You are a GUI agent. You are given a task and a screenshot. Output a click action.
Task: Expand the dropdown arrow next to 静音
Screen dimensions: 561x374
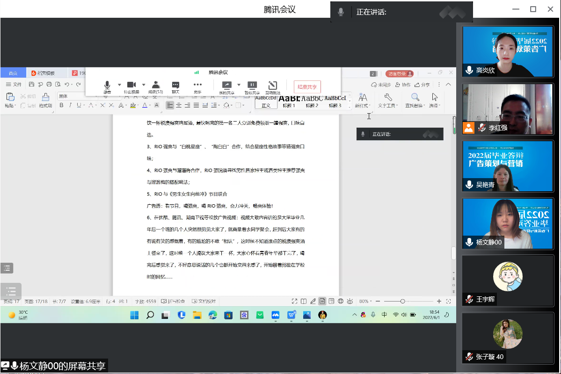coord(119,85)
